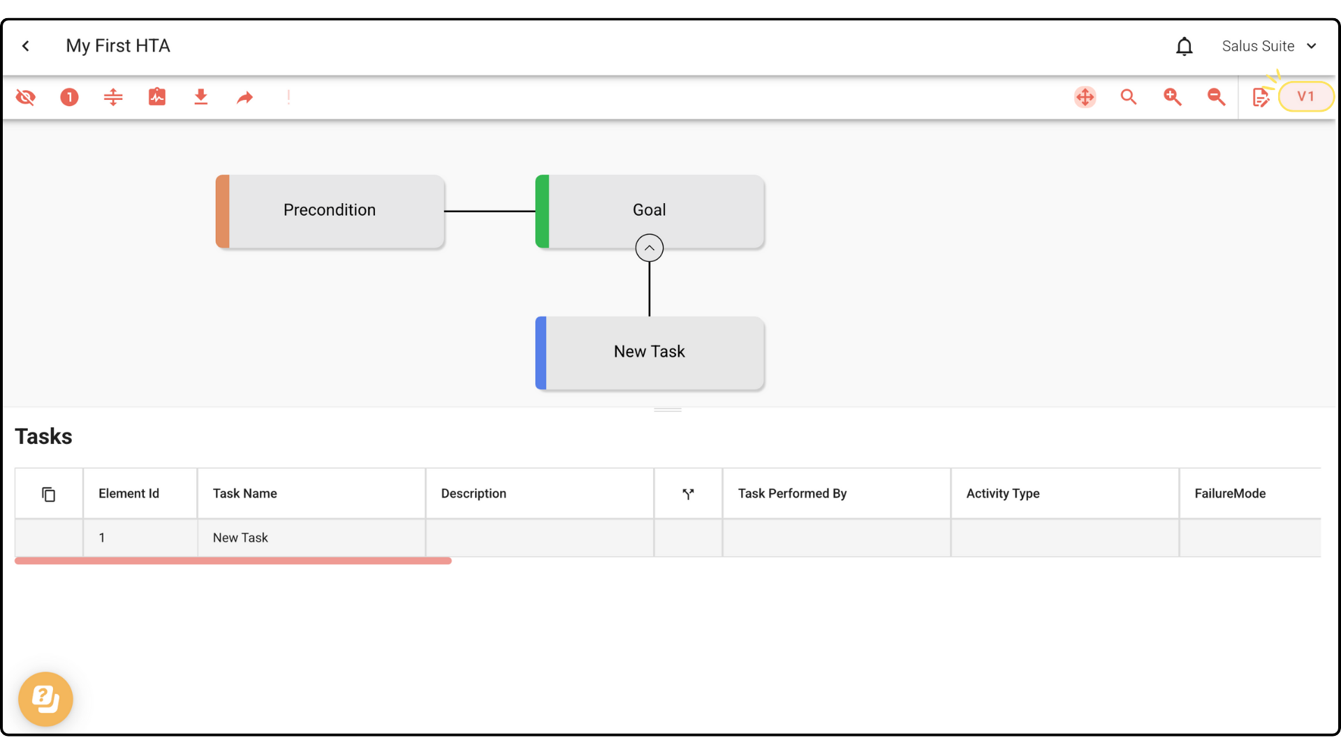
Task: Click the red horizontal table scrollbar
Action: (x=233, y=561)
